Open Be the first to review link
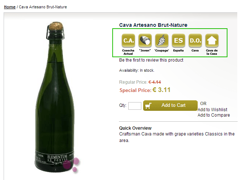 [151, 60]
